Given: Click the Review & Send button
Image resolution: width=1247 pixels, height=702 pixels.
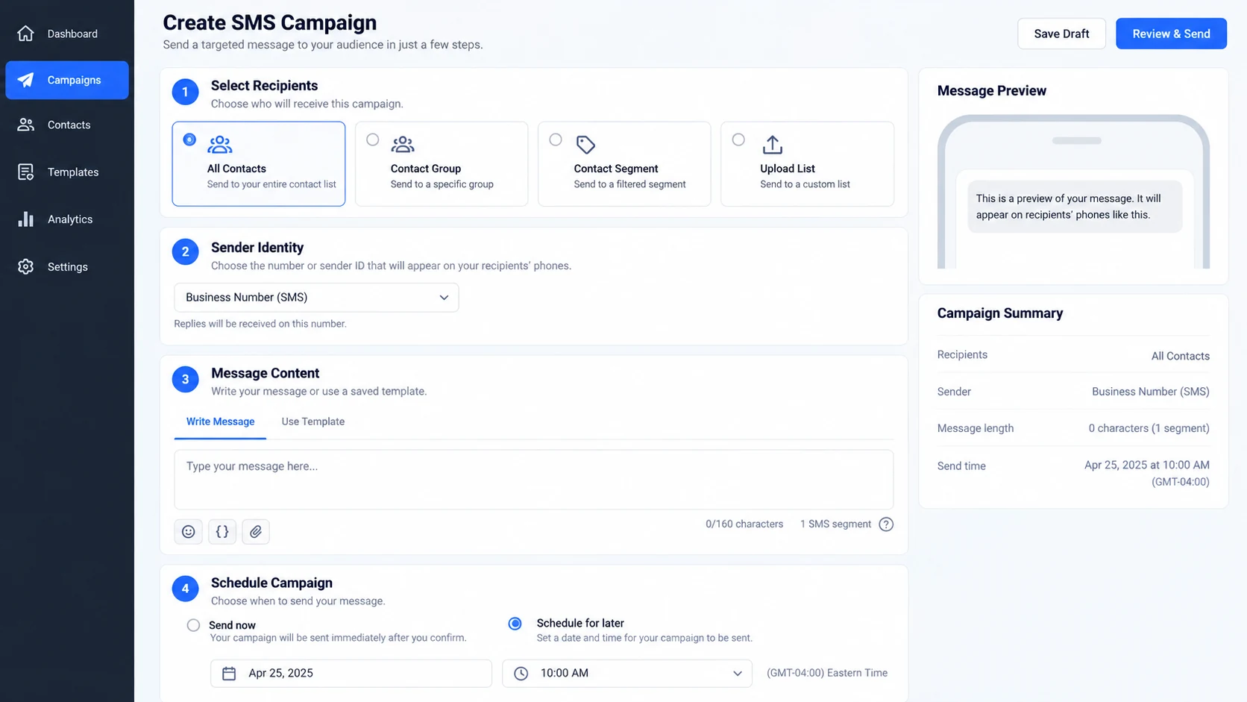Looking at the screenshot, I should pos(1171,34).
